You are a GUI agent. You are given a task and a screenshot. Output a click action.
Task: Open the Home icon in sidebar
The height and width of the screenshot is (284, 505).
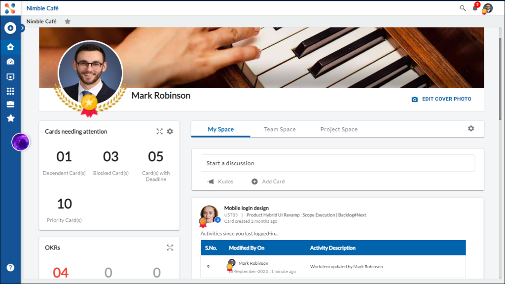click(10, 46)
